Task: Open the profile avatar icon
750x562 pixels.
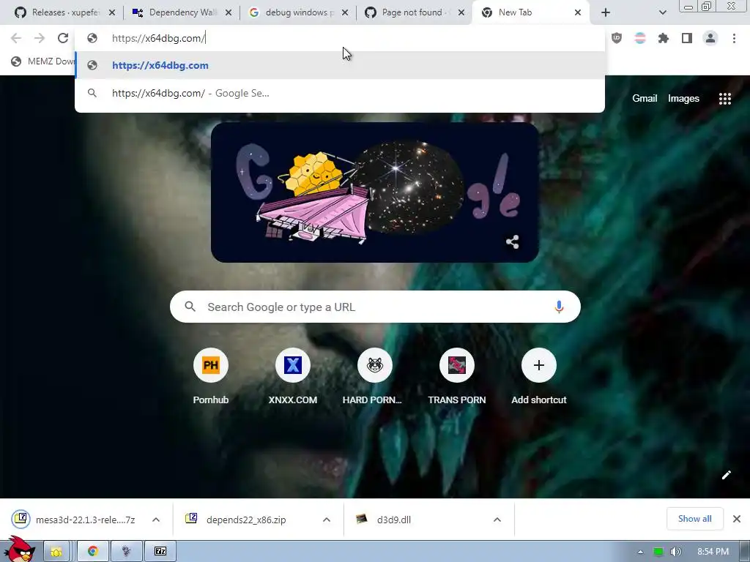Action: [710, 38]
